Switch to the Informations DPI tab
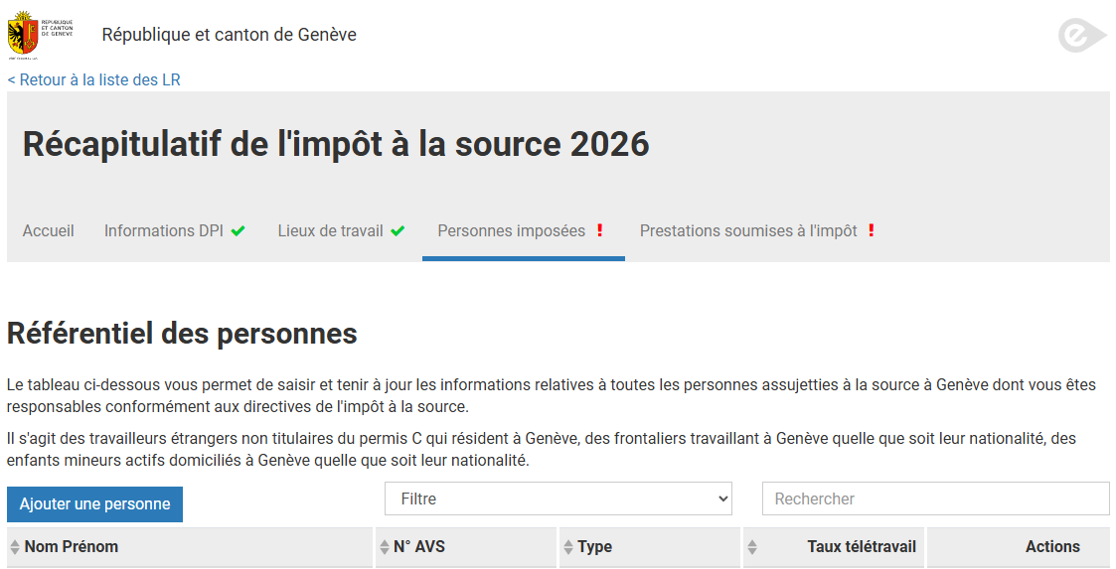Image resolution: width=1116 pixels, height=569 pixels. coord(164,231)
